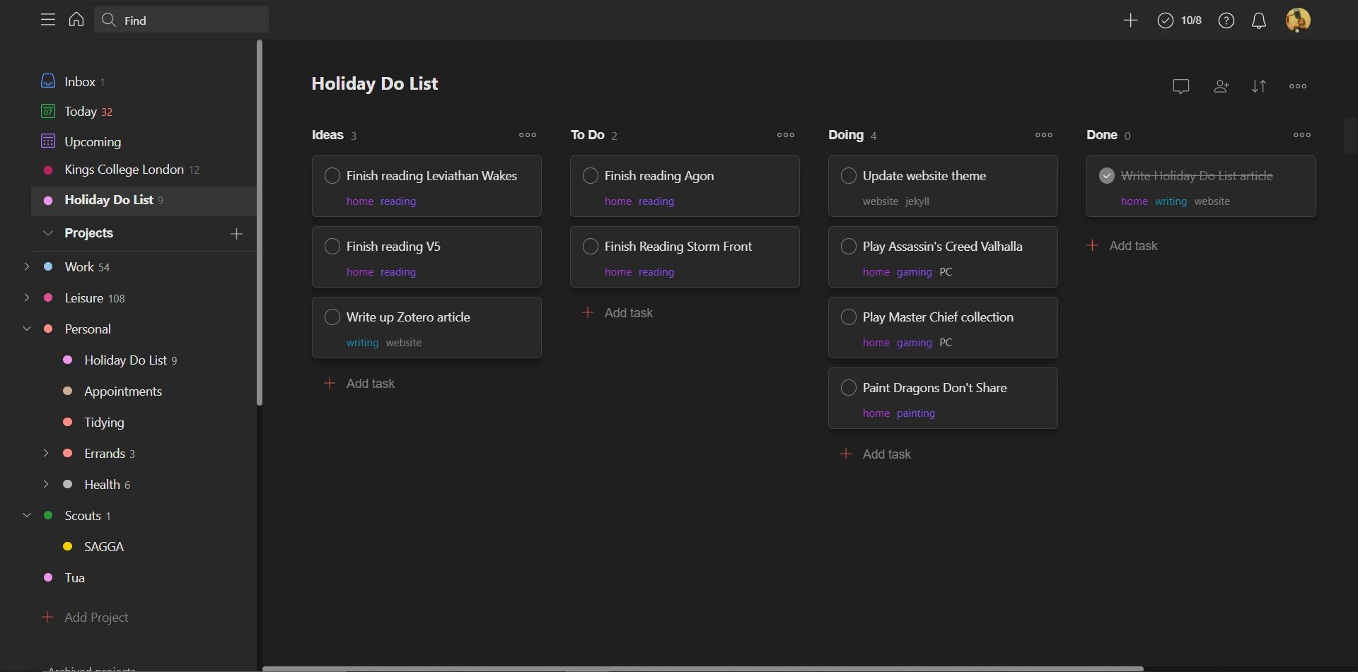The image size is (1358, 672).
Task: Open Ideas section options menu
Action: tap(528, 135)
